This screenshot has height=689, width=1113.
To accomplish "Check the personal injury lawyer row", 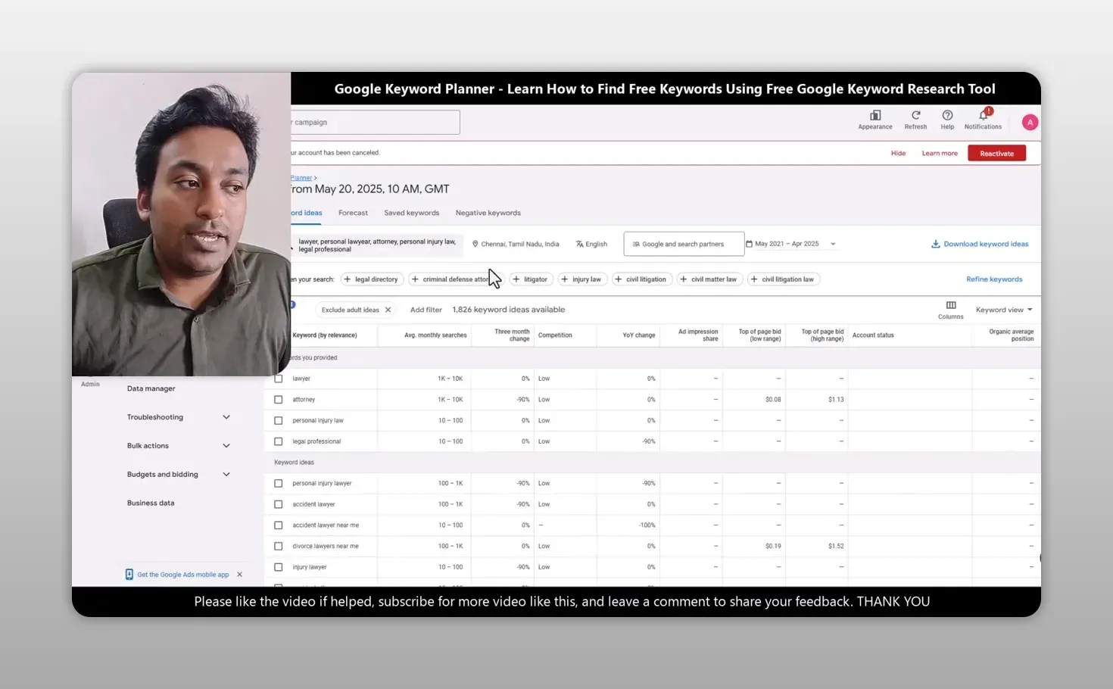I will coord(278,483).
